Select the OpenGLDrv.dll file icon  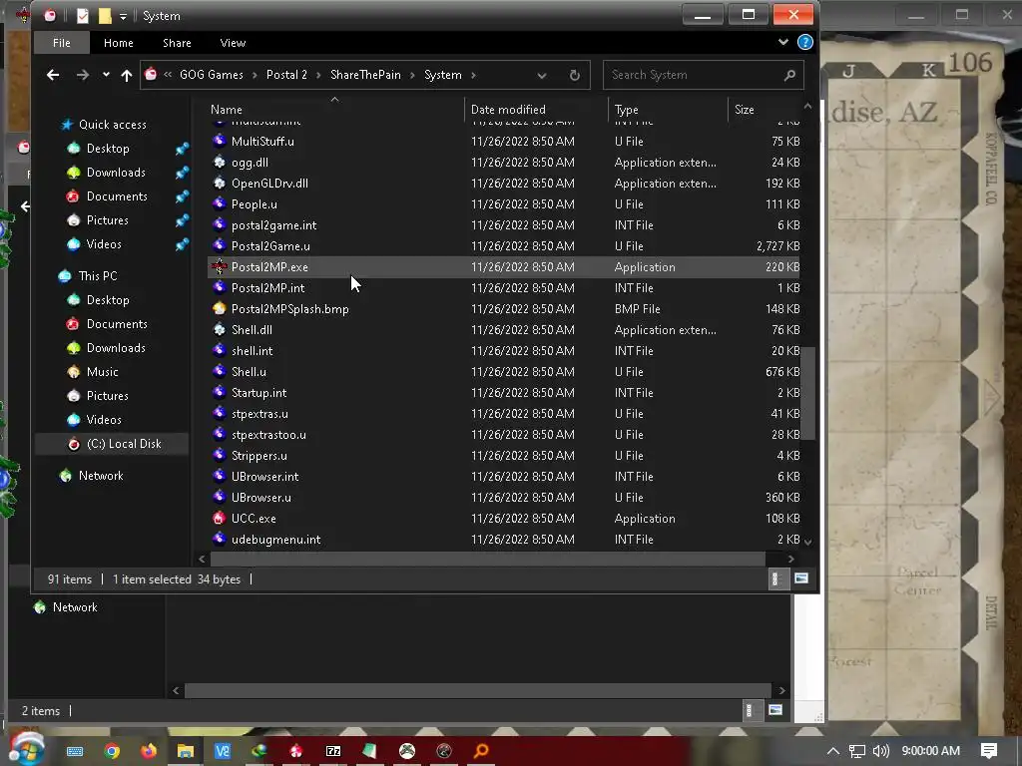[220, 183]
